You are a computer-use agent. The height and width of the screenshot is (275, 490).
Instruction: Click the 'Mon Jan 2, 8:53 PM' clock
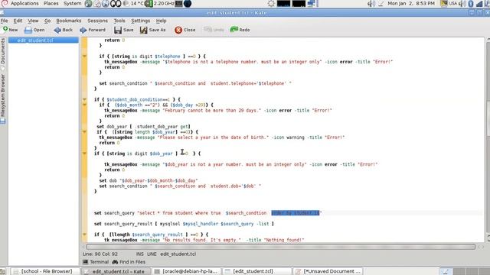pos(411,3)
